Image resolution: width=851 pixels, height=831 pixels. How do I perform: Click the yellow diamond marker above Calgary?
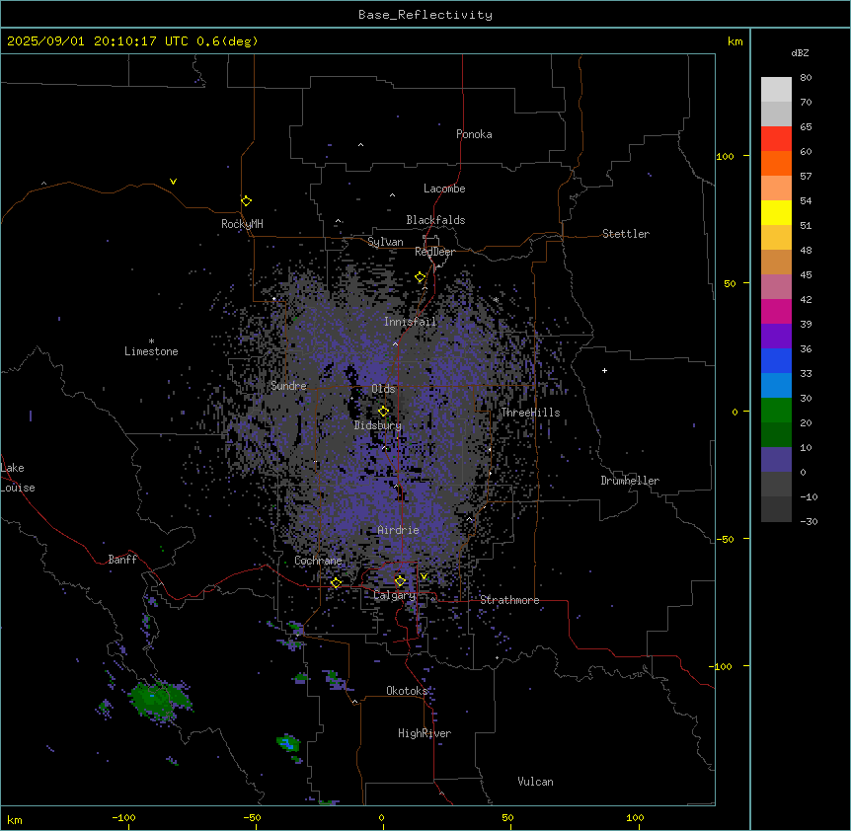pos(400,581)
